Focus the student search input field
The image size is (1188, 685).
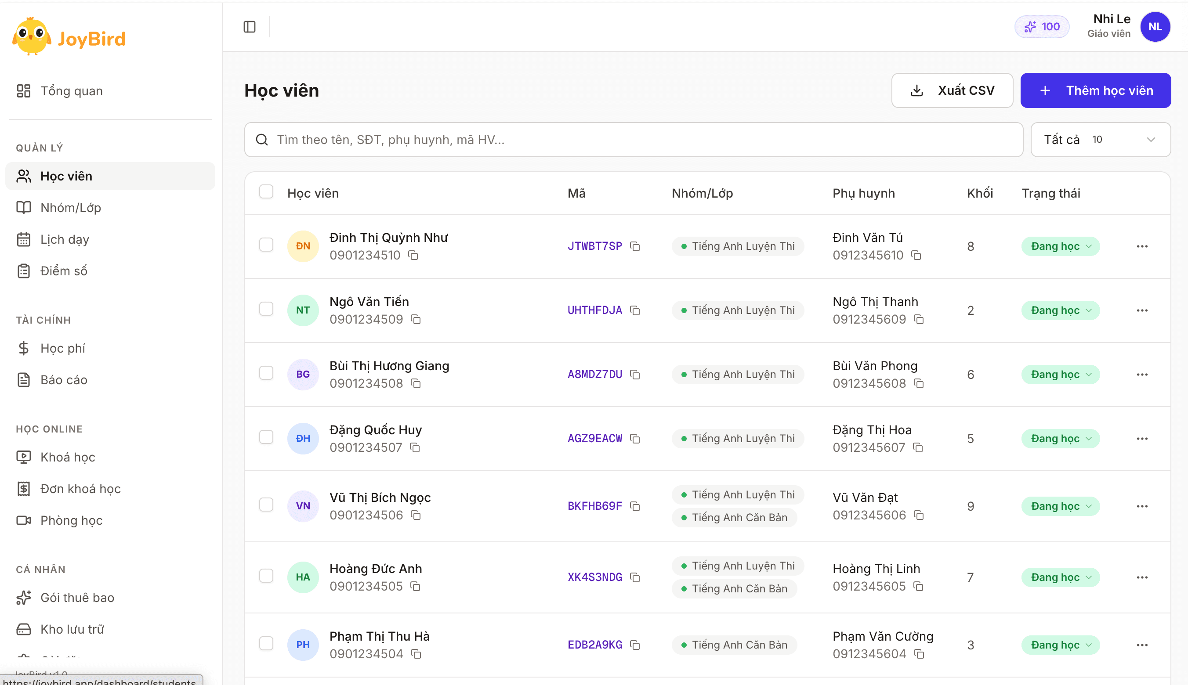[634, 140]
